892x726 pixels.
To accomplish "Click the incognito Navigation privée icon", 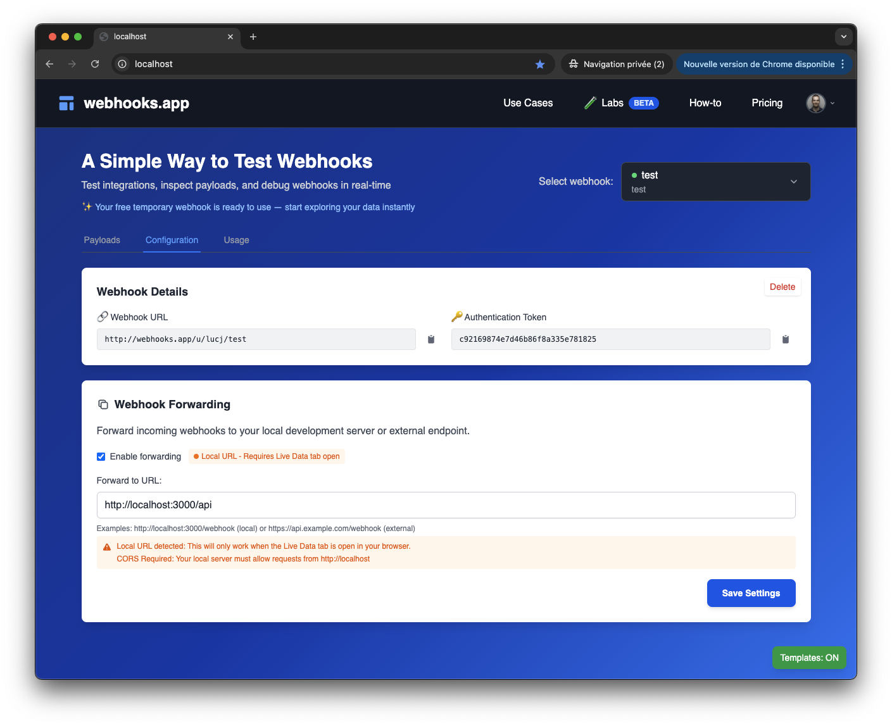I will pyautogui.click(x=574, y=64).
